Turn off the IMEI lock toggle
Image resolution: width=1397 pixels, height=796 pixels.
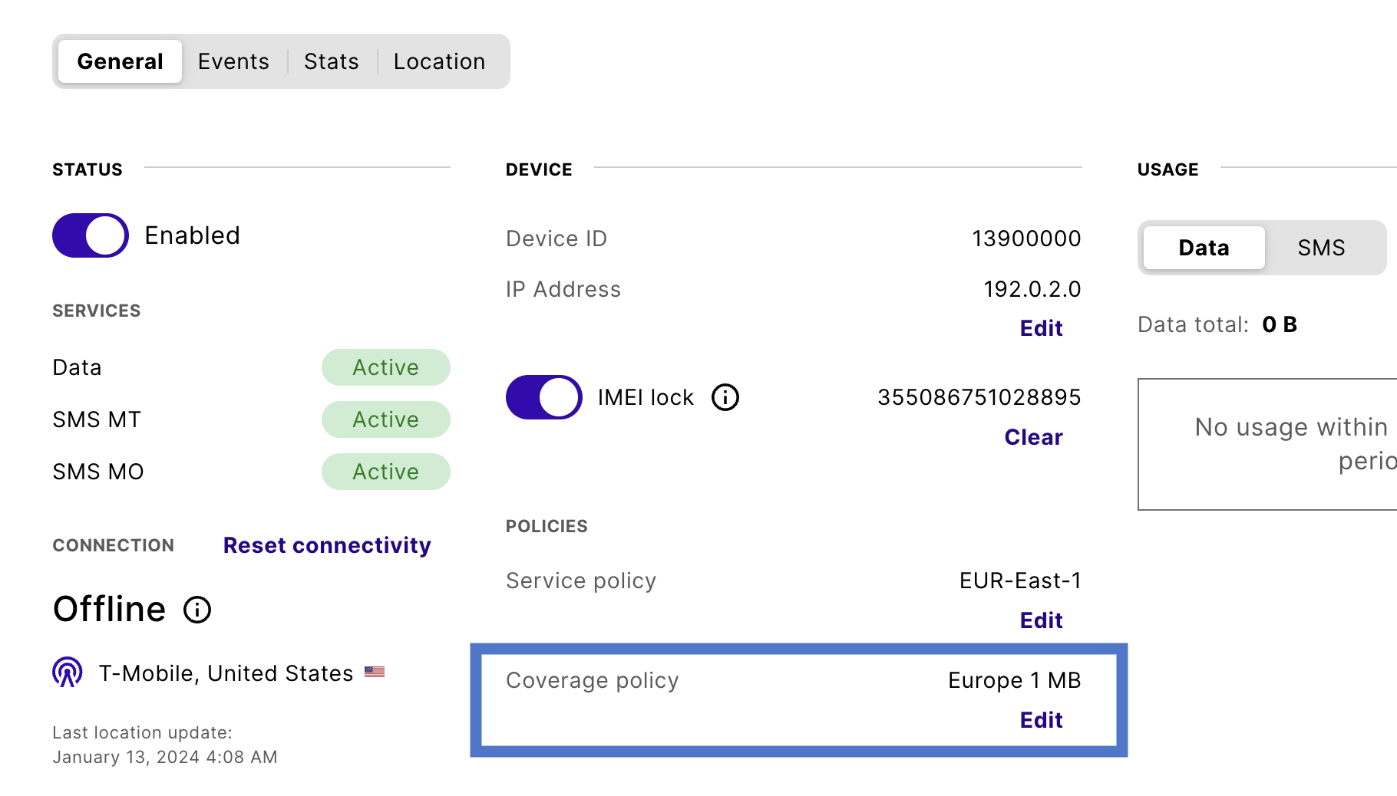pos(543,397)
